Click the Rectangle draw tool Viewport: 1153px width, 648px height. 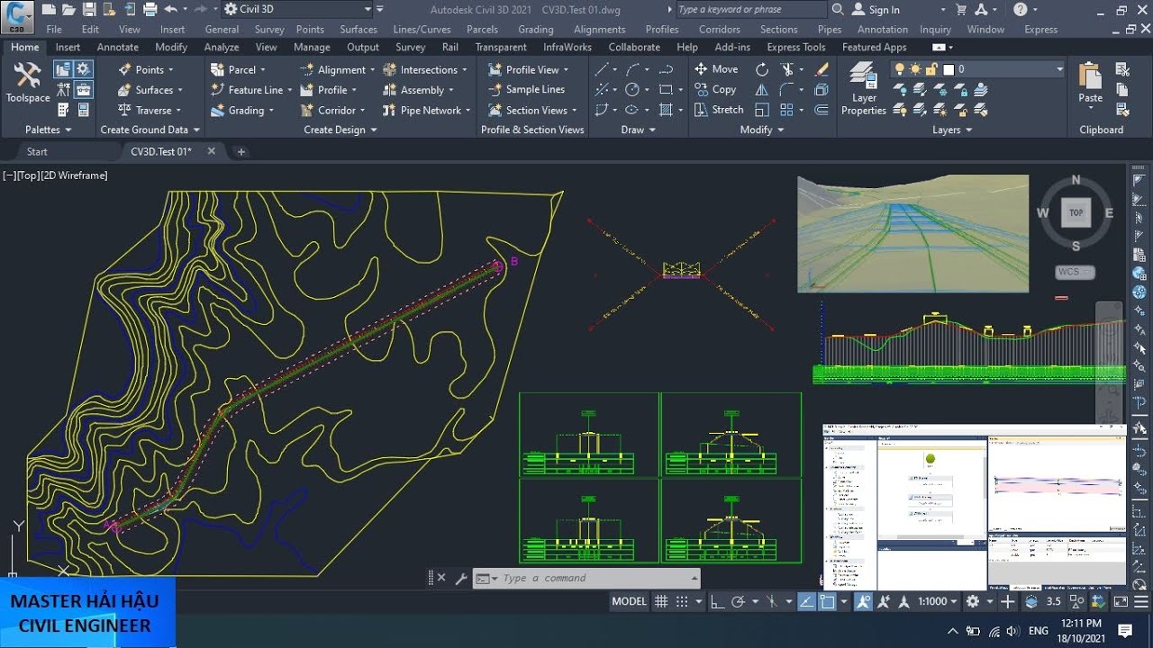tap(666, 90)
